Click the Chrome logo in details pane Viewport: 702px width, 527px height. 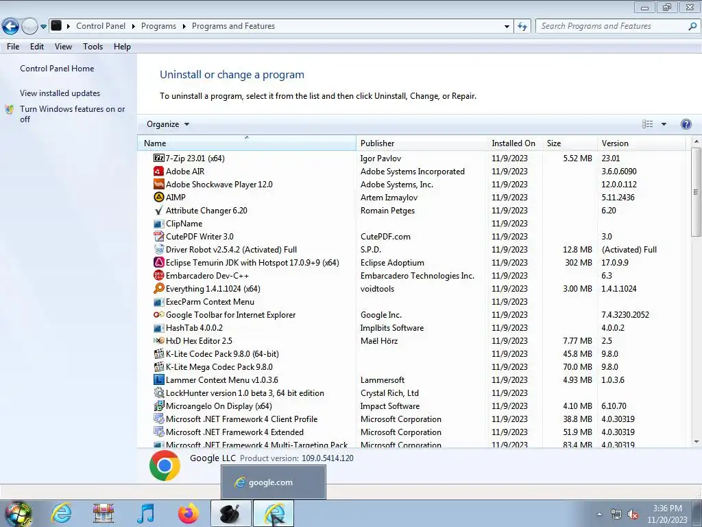click(x=165, y=466)
